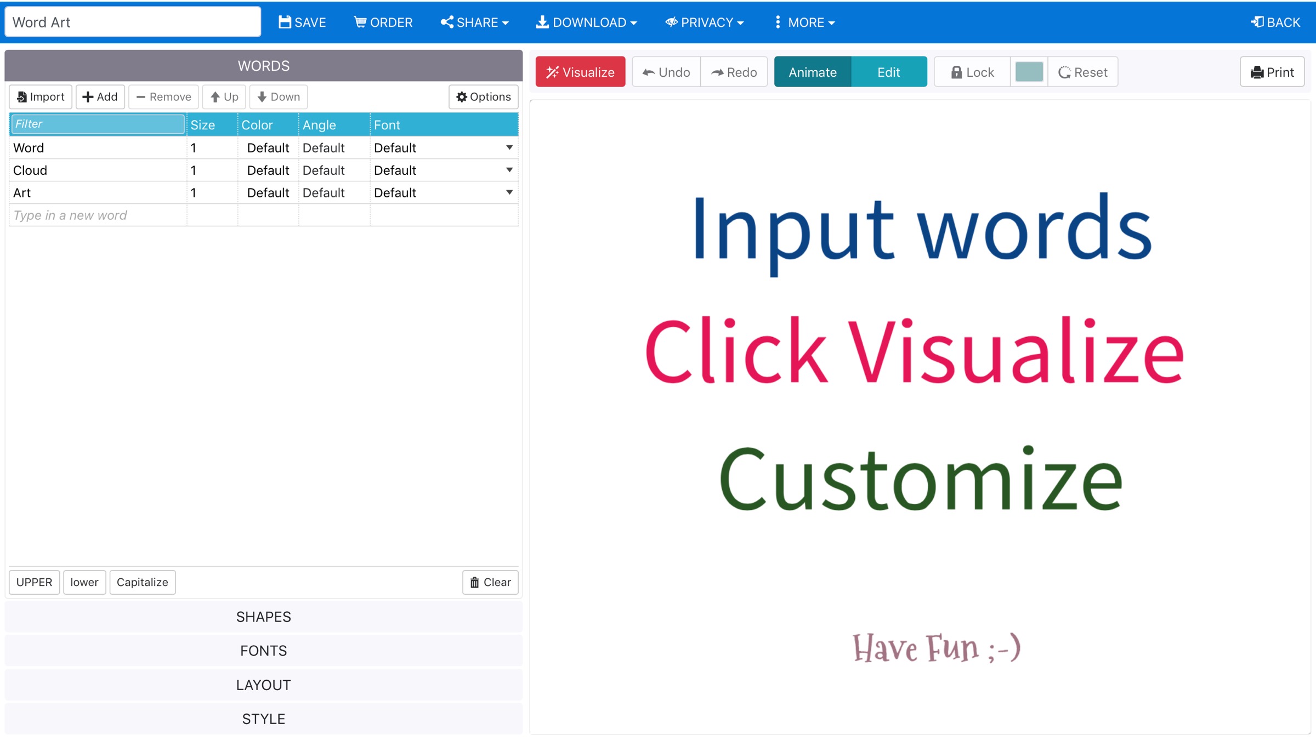Expand the Download dropdown menu
The width and height of the screenshot is (1316, 740).
click(586, 22)
